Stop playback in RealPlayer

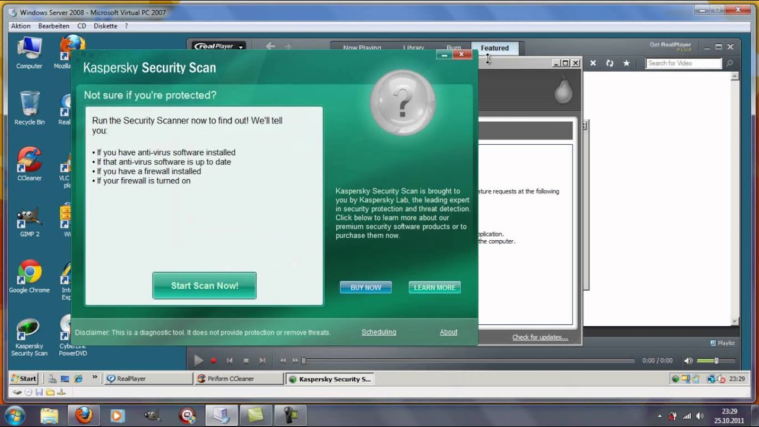coord(246,361)
